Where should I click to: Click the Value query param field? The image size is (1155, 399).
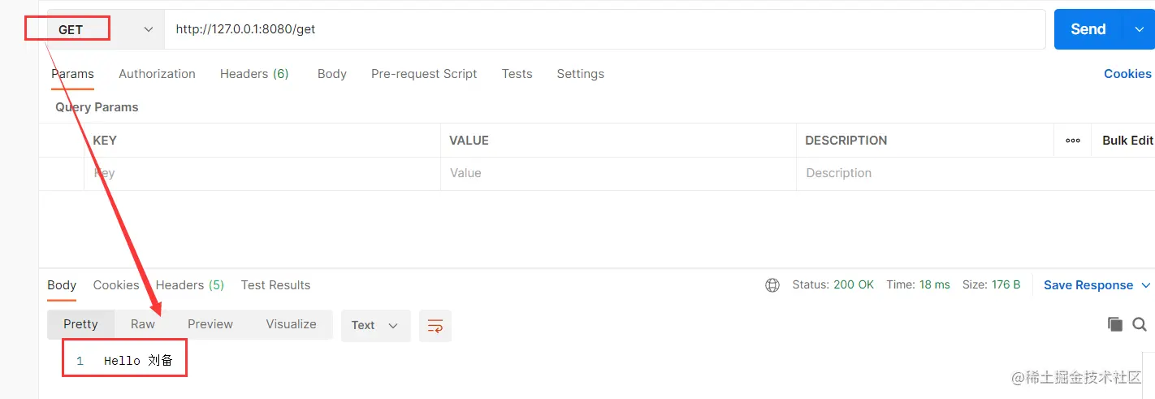pos(618,173)
